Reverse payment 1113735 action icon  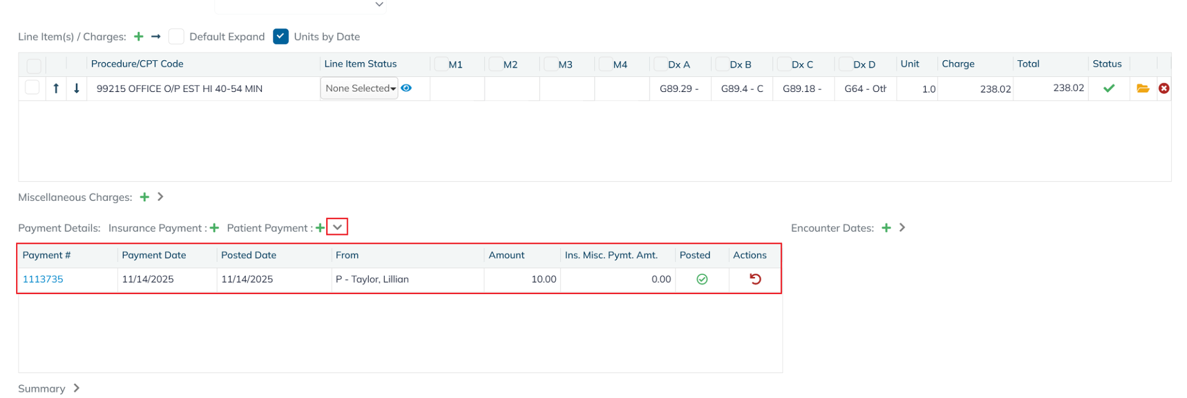[755, 279]
